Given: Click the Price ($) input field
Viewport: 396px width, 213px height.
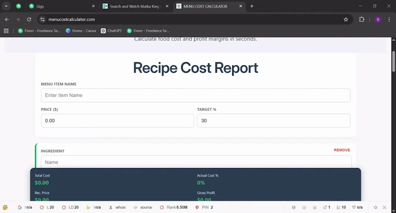Looking at the screenshot, I should point(117,121).
